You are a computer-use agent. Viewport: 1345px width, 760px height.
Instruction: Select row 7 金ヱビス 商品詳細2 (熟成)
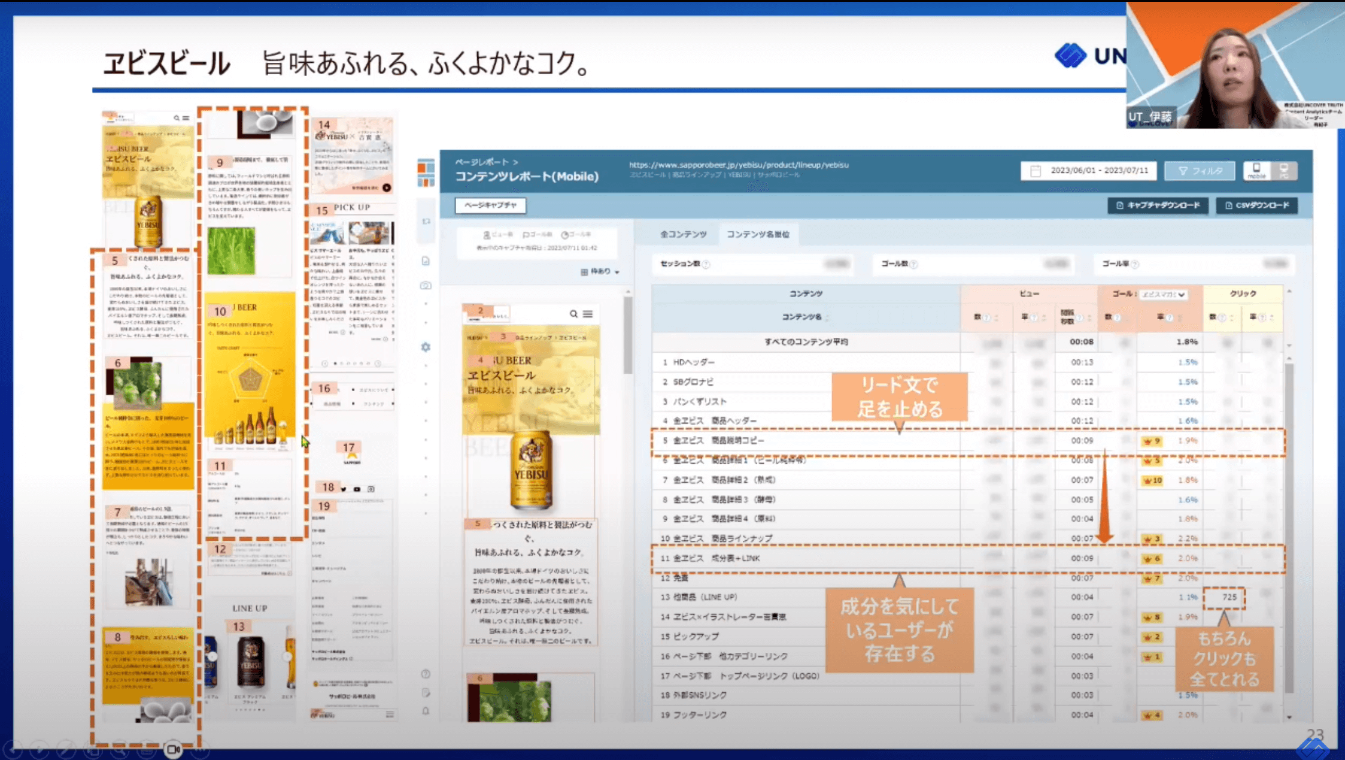pyautogui.click(x=967, y=480)
